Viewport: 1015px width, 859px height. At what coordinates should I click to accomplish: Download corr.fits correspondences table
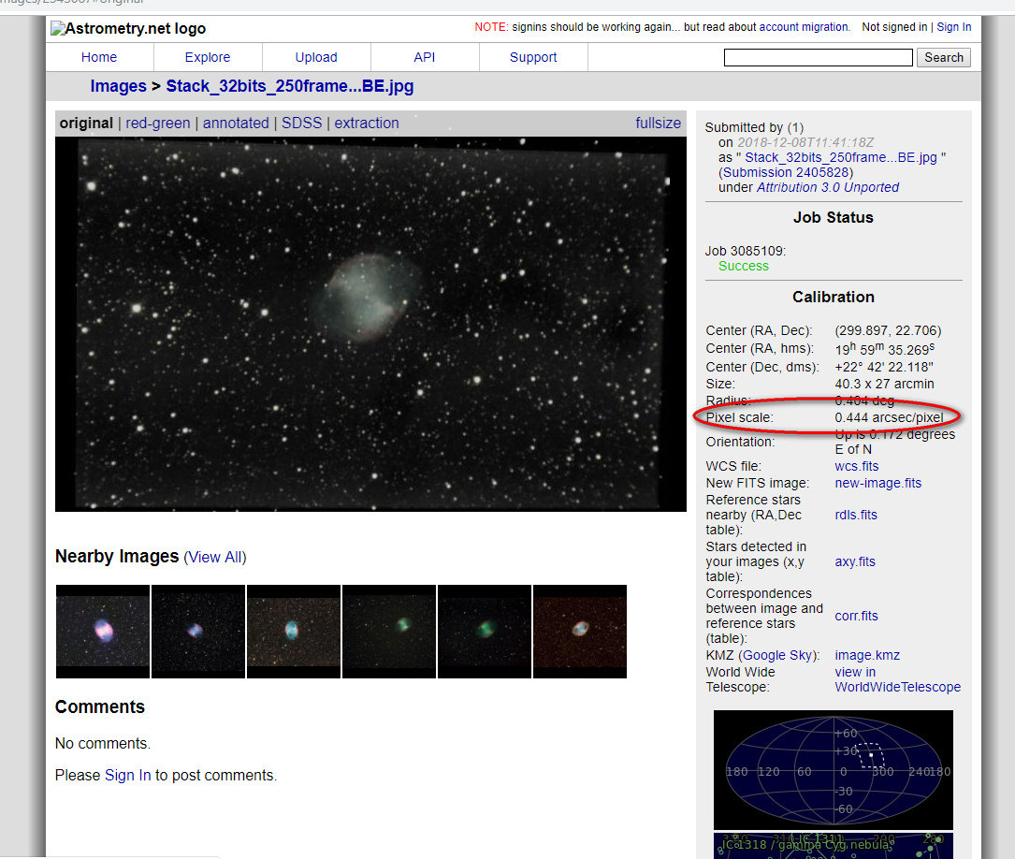tap(856, 616)
